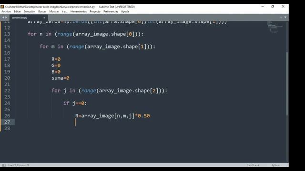Viewport: 305px width, 171px height.
Task: Click line number 13 in the gutter
Action: coord(7,34)
